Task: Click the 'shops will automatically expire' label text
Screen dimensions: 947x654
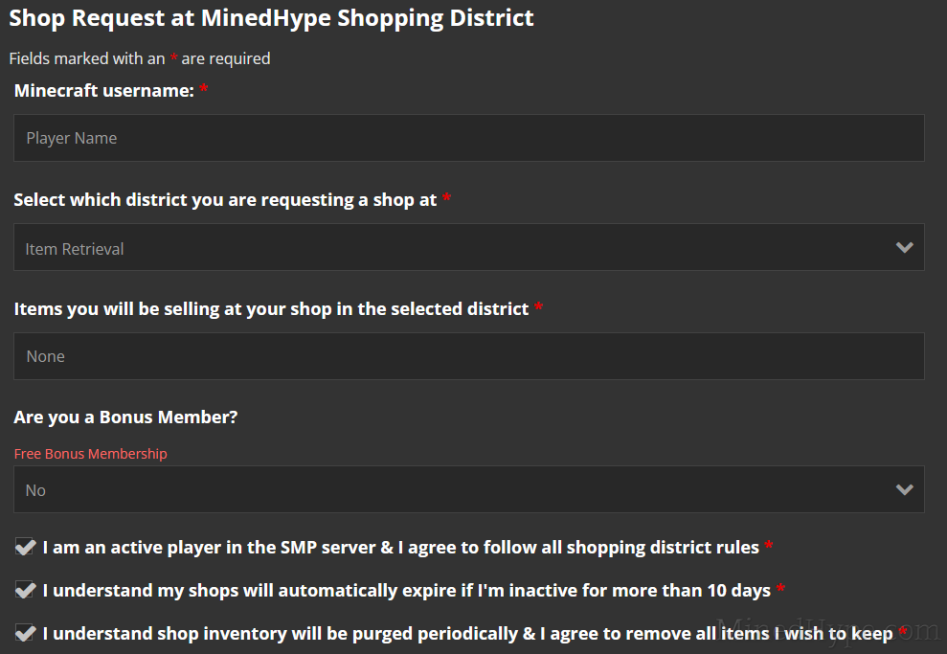Action: (407, 591)
